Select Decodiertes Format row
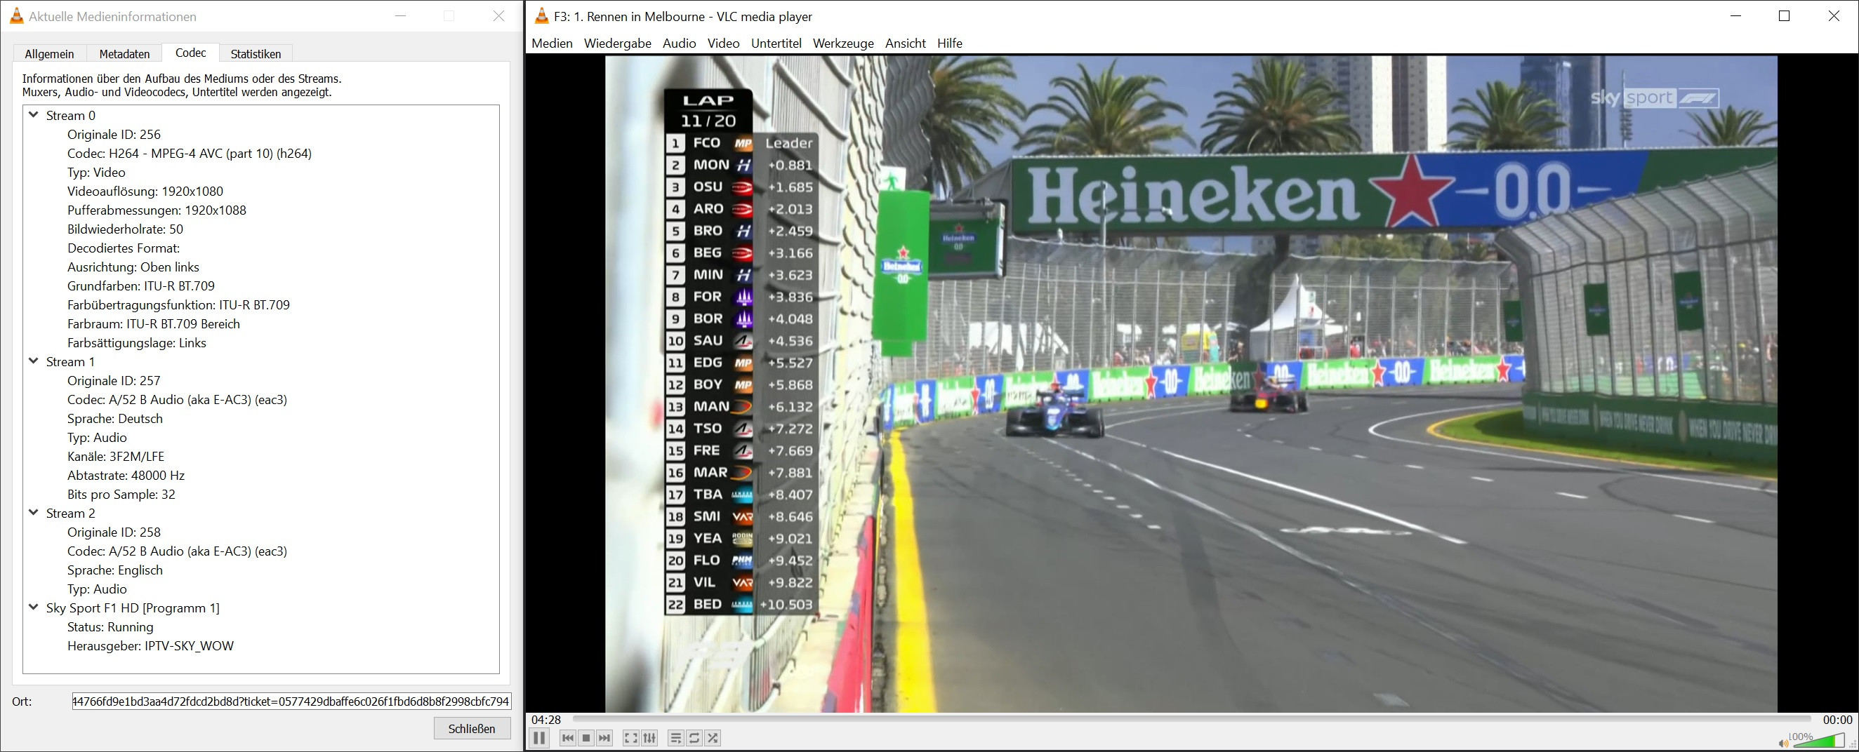 point(124,248)
